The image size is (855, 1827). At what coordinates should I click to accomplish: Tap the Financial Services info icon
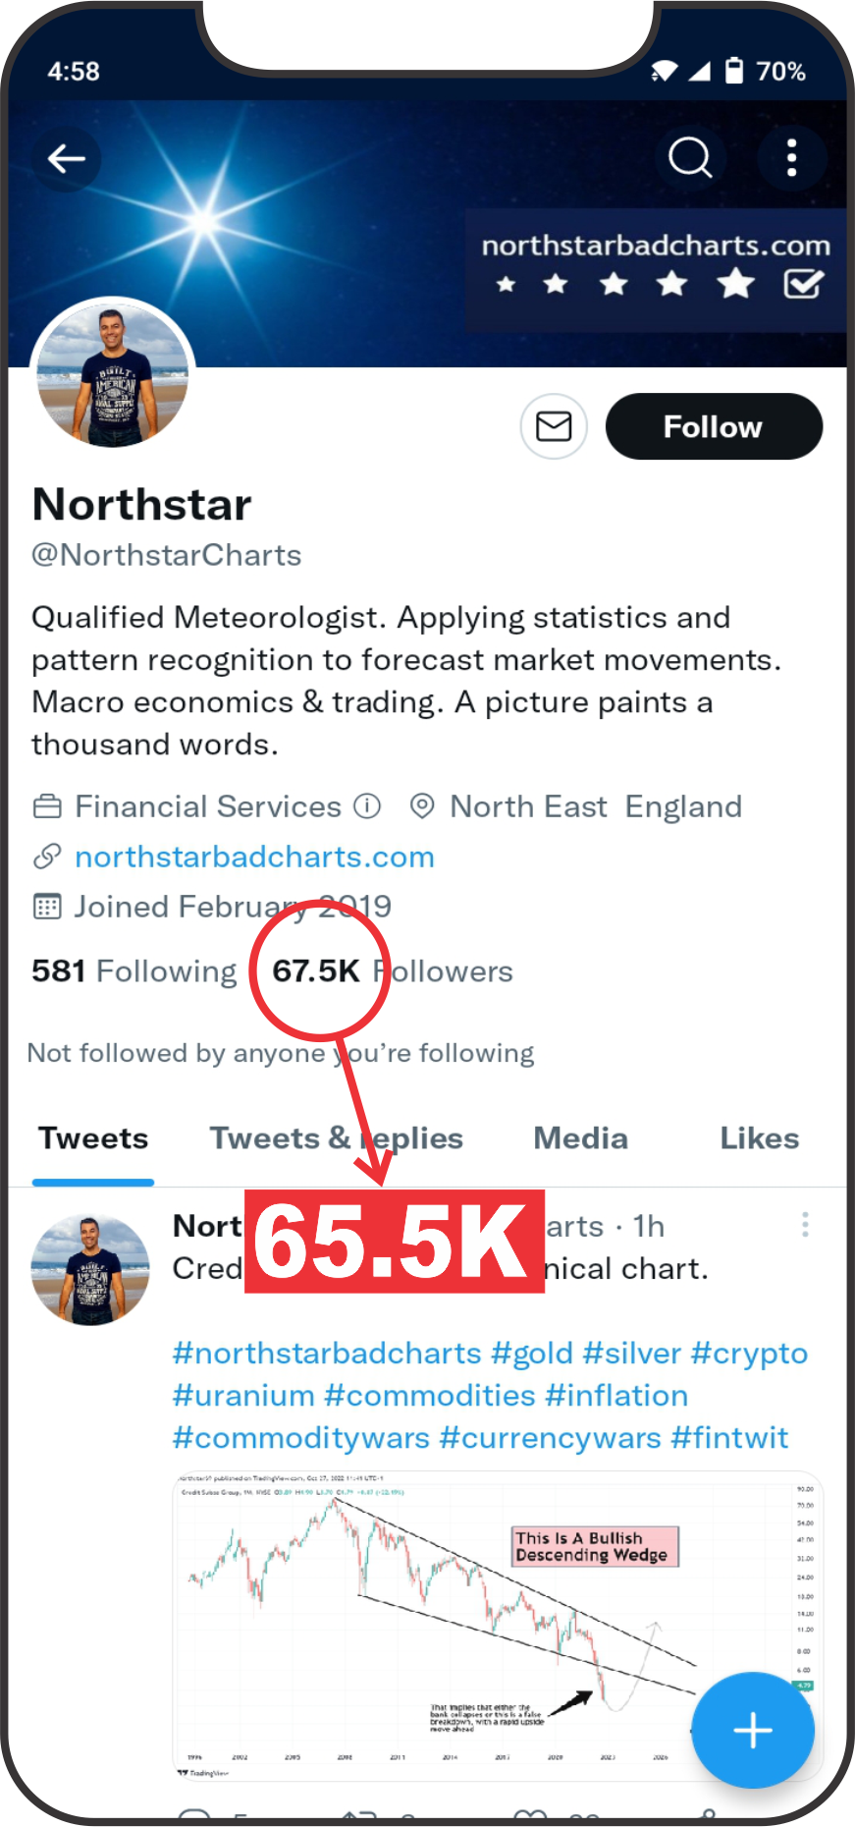[x=367, y=806]
